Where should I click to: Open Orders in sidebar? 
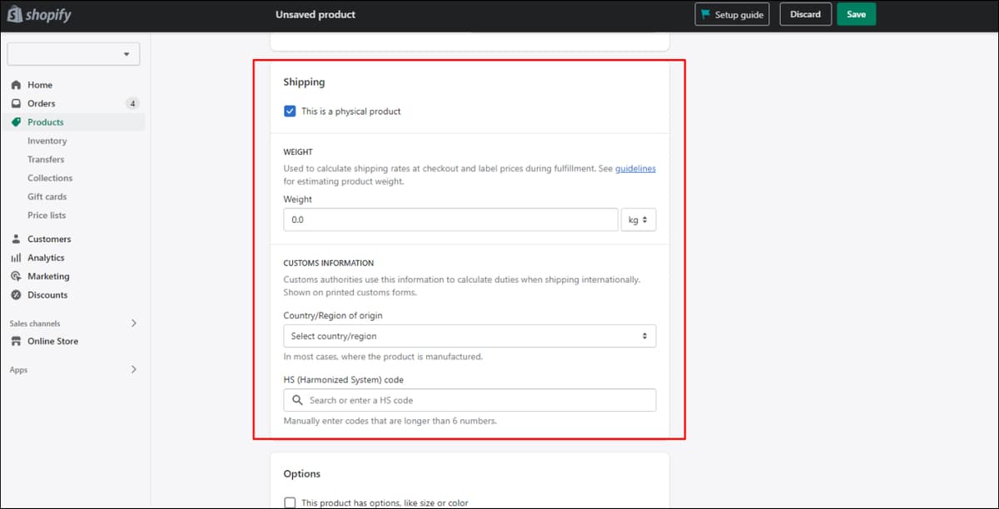click(x=42, y=103)
